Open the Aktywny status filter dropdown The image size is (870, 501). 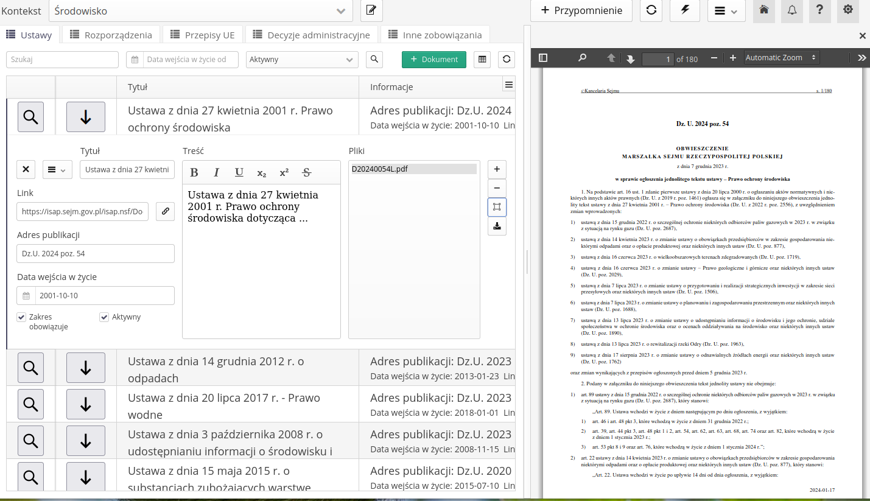coord(302,60)
